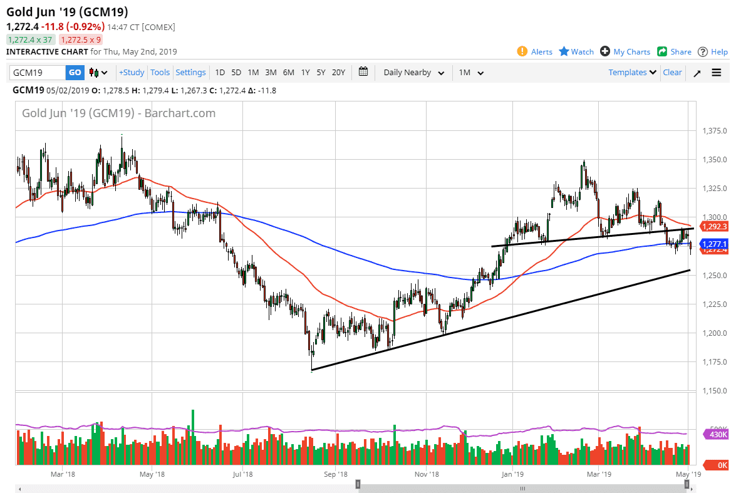Select the 5D time range
Viewport: 731px width, 493px height.
point(236,72)
